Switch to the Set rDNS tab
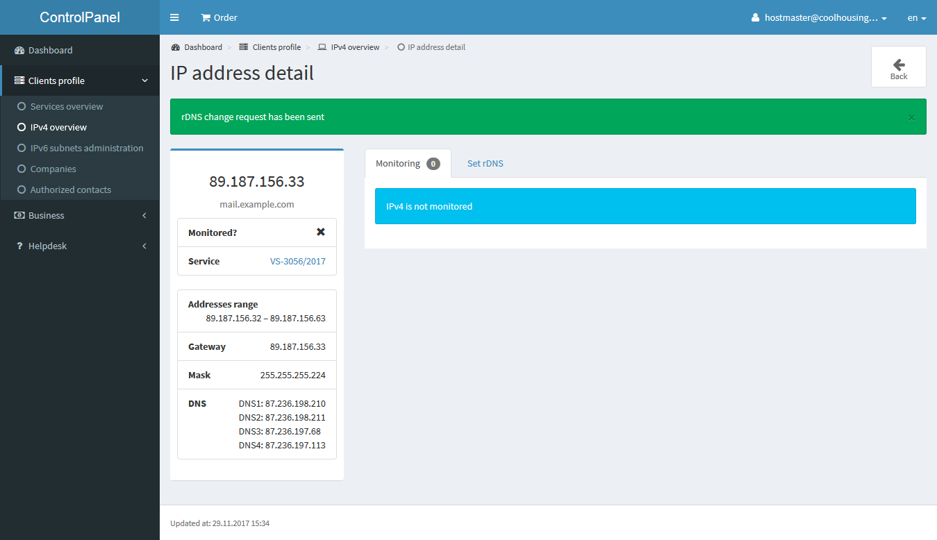This screenshot has width=937, height=540. [x=486, y=163]
